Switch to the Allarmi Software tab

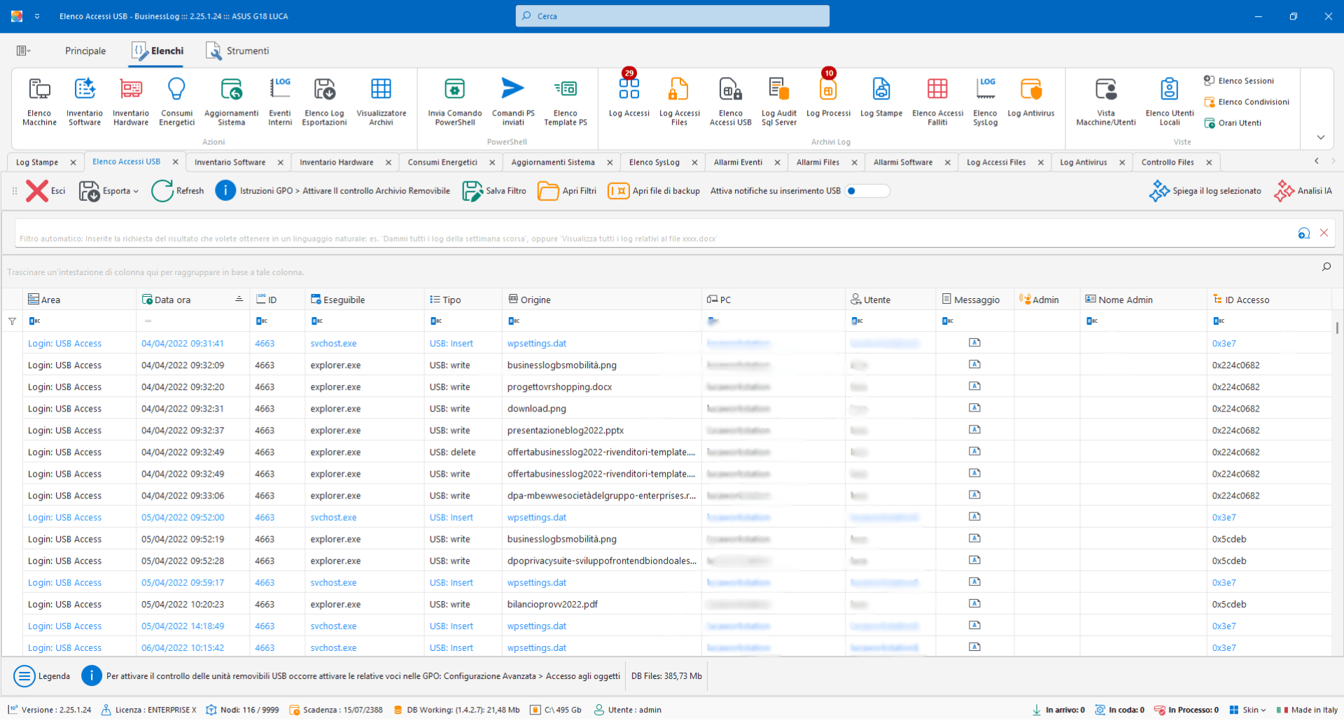(x=902, y=162)
